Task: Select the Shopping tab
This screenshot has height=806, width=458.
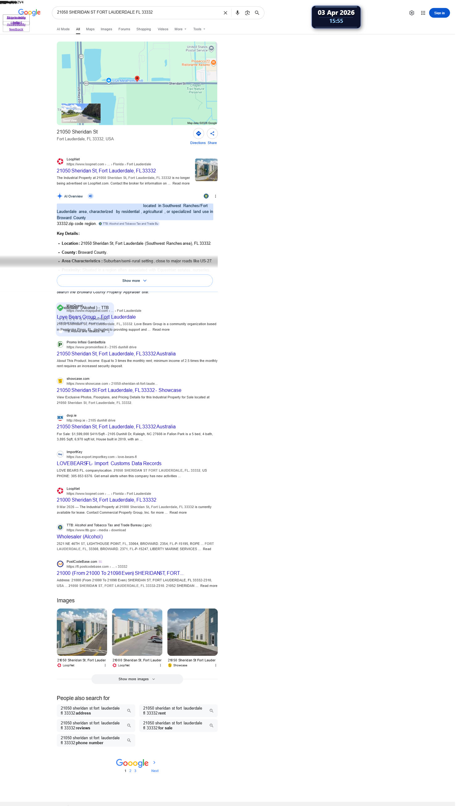Action: [144, 29]
